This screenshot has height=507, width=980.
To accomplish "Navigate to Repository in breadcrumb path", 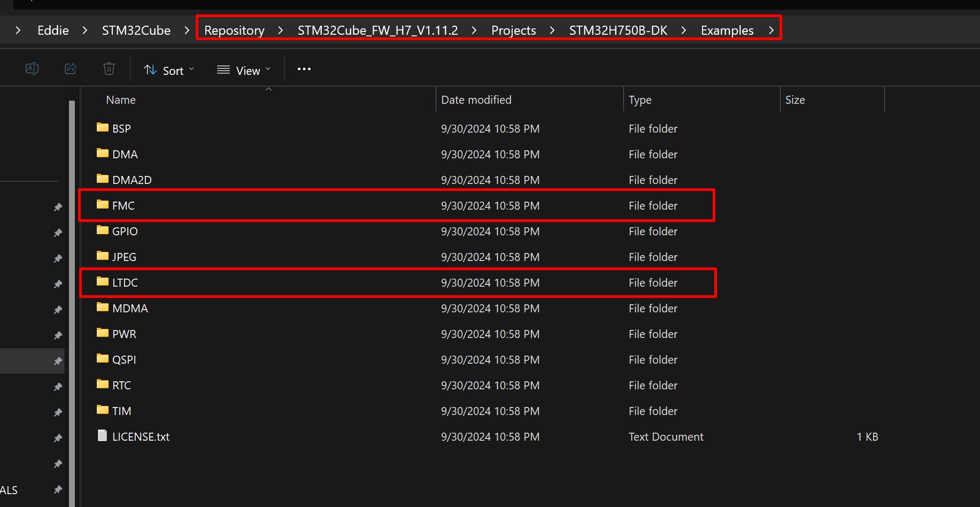I will (234, 30).
